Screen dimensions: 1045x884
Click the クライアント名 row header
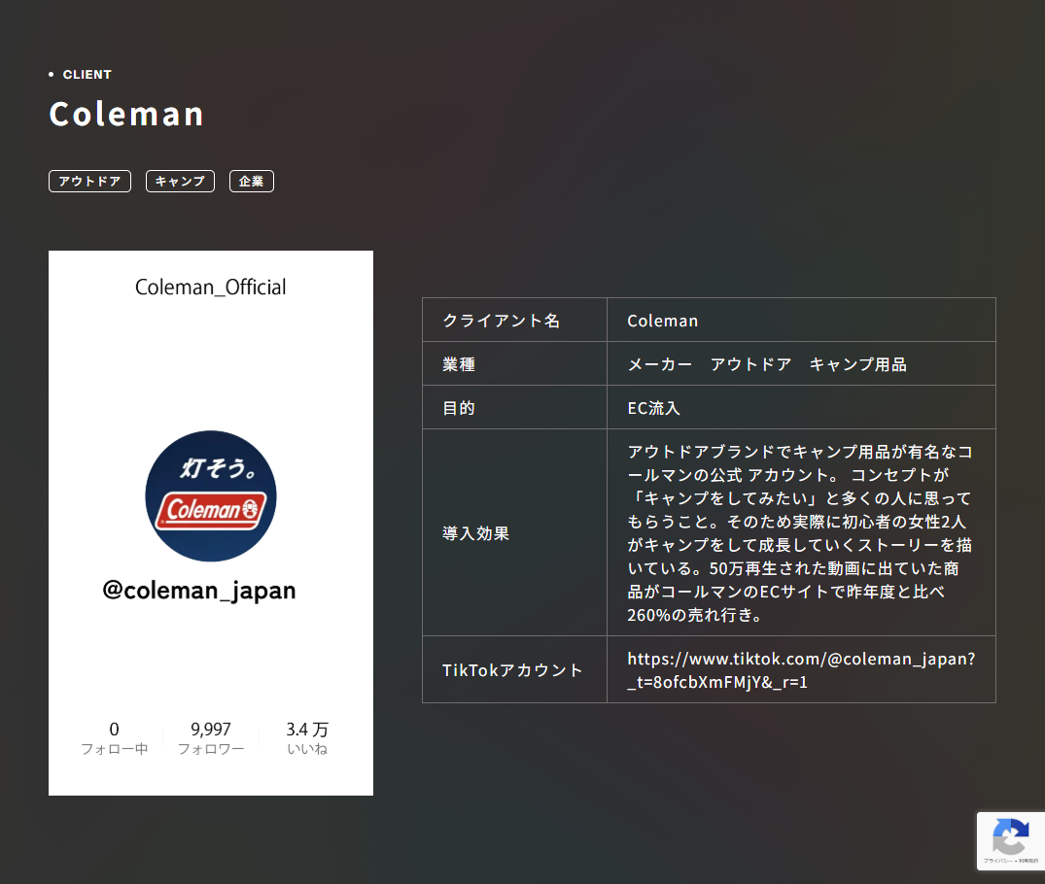(x=501, y=321)
